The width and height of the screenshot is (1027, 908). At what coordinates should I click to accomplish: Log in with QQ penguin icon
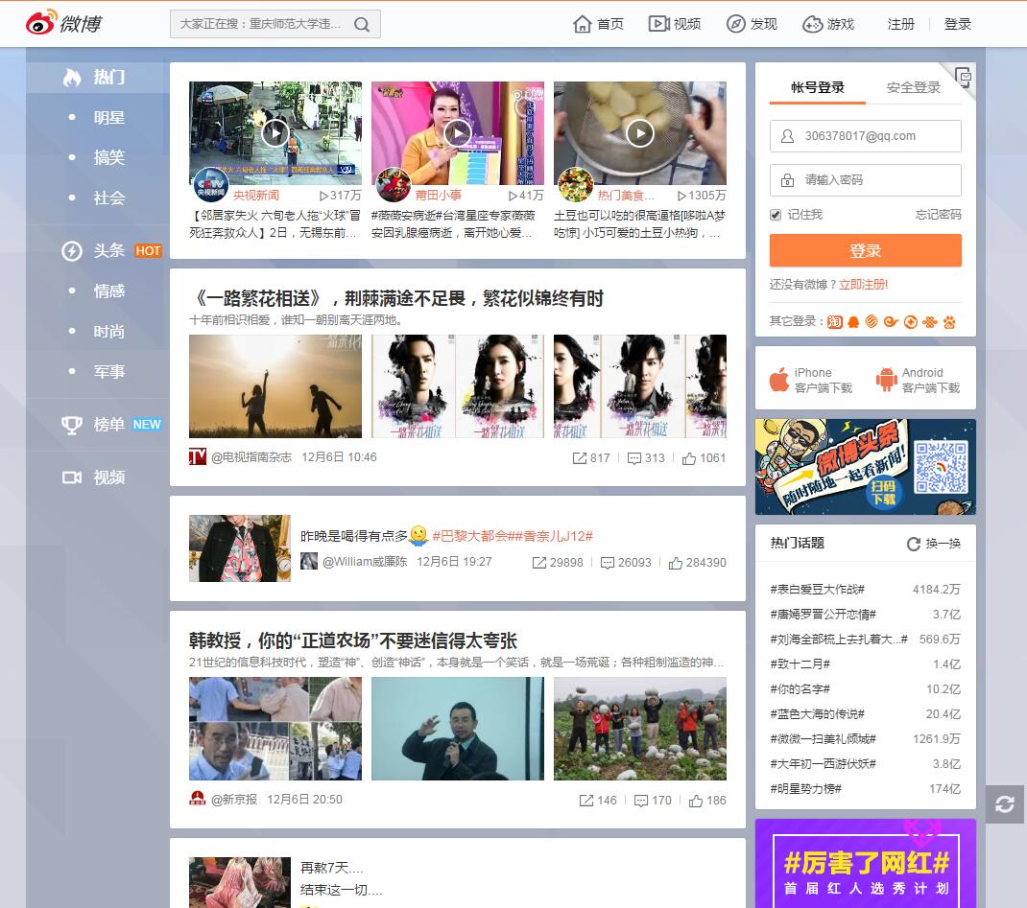pyautogui.click(x=853, y=321)
